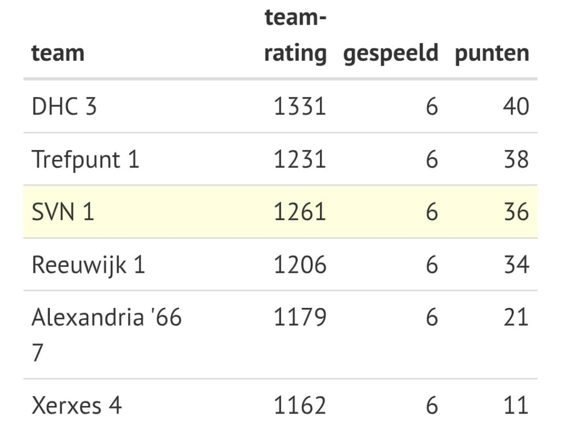Click Trefpunt 1 points value 38
Screen dimensions: 561x447
(516, 159)
